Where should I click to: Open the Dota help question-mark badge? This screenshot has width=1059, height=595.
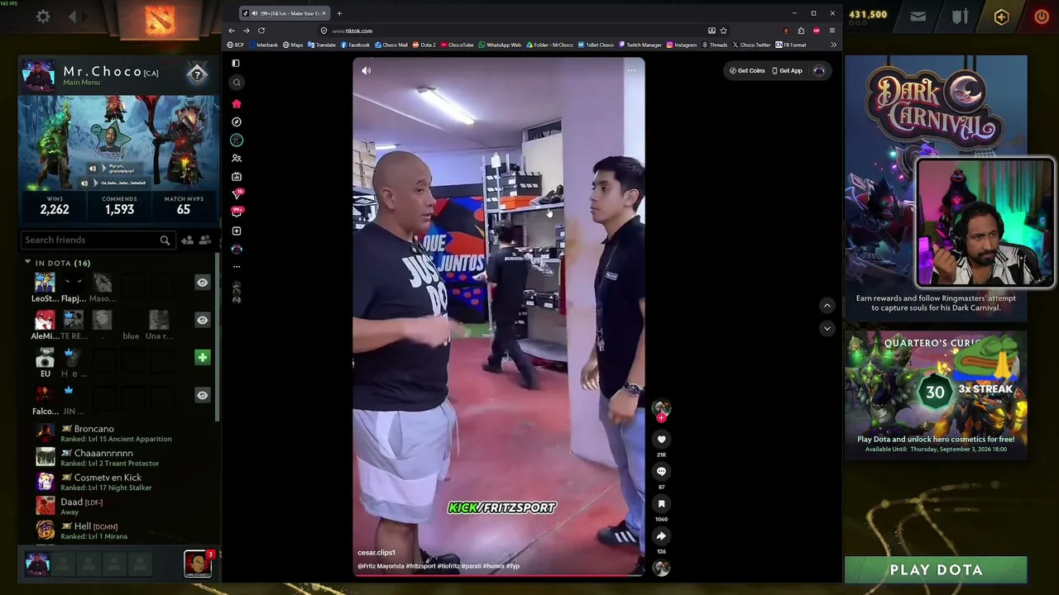coord(197,74)
